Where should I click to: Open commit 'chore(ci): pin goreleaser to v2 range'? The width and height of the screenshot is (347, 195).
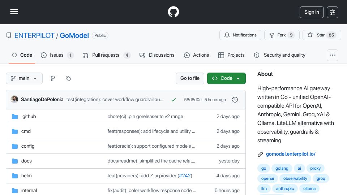pos(145,117)
